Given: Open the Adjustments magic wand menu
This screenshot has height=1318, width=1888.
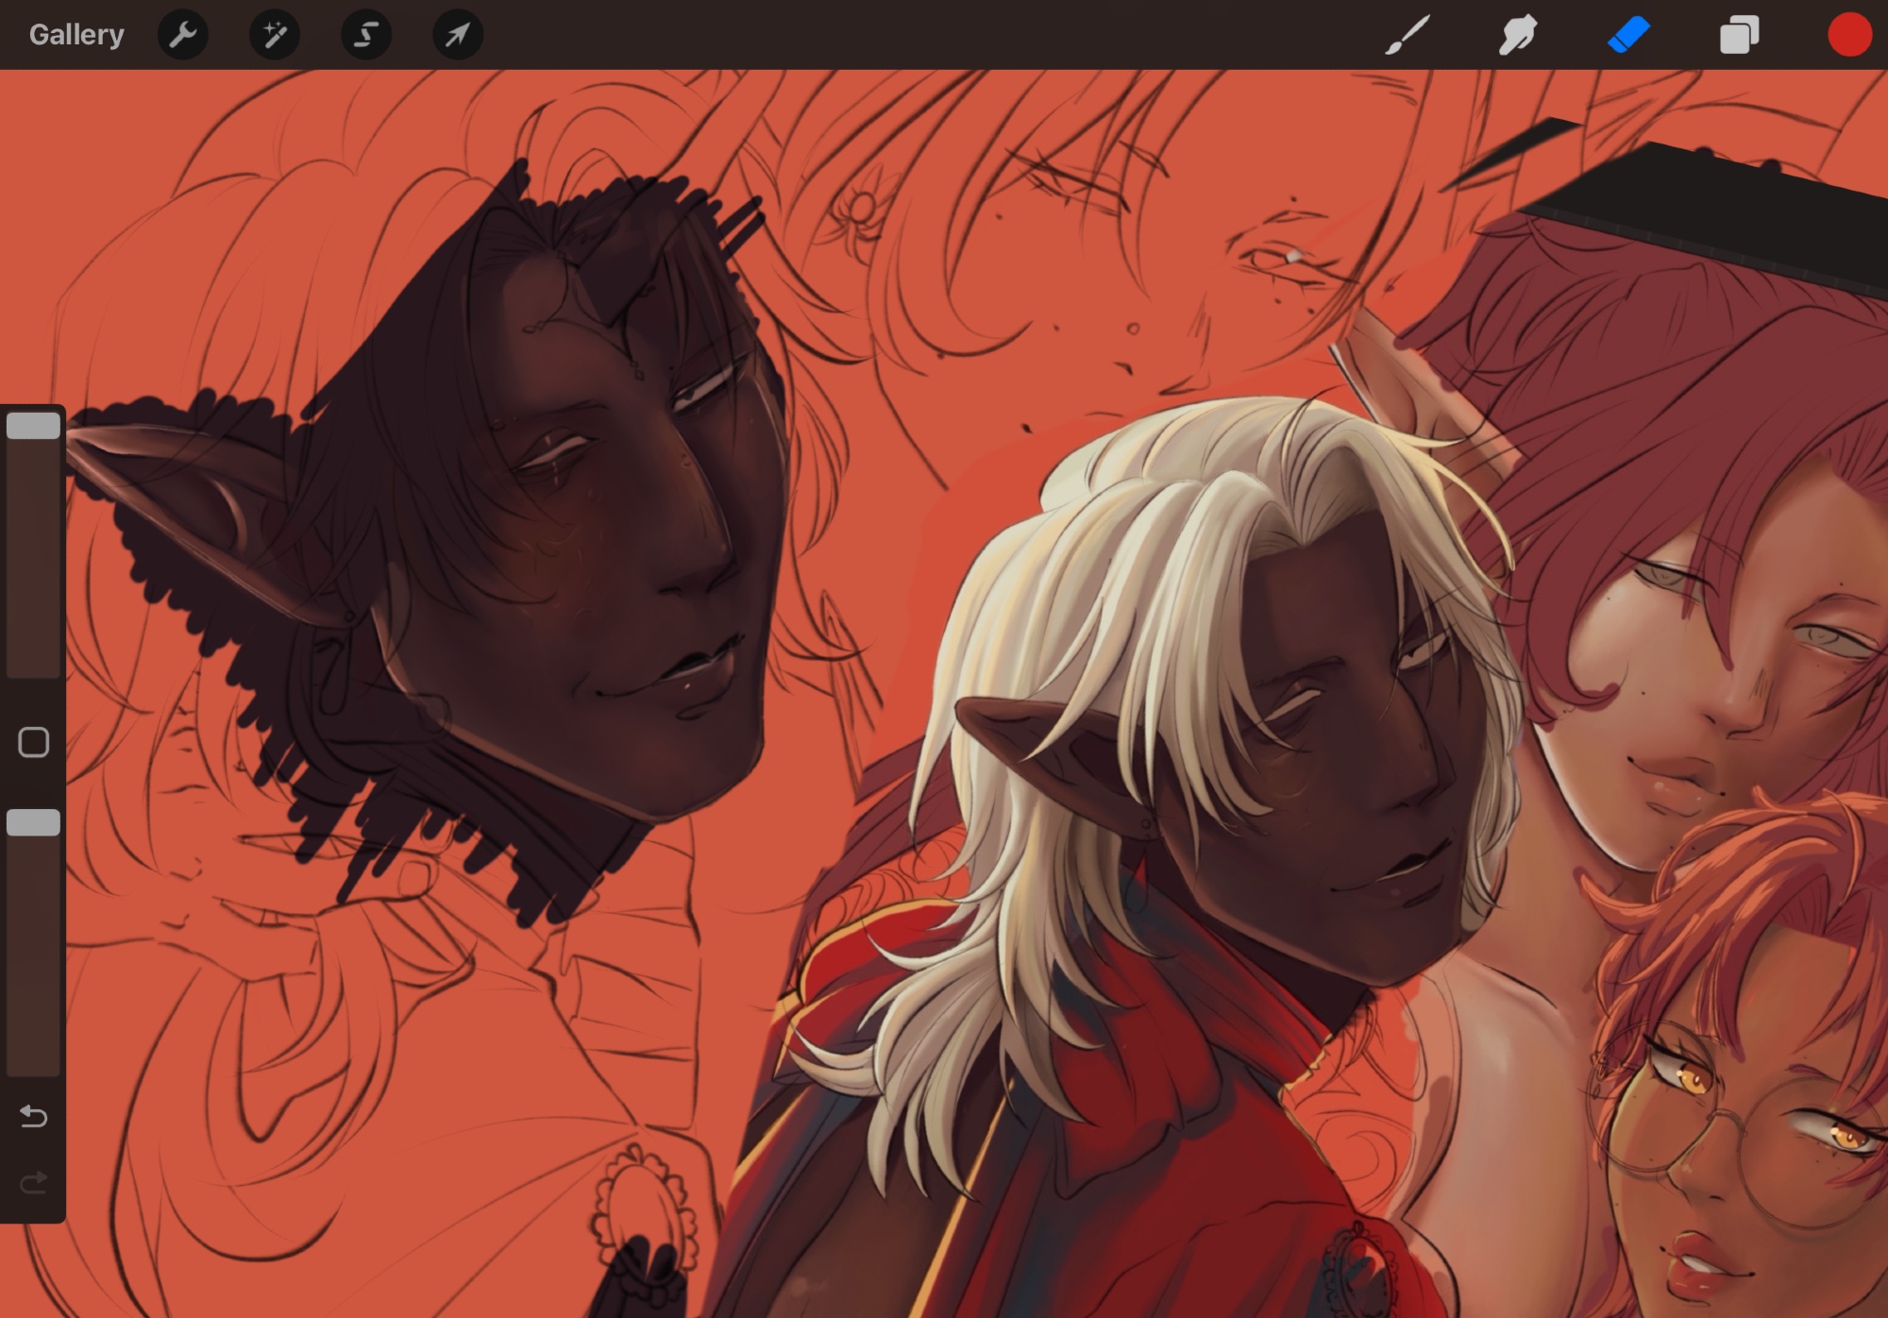Looking at the screenshot, I should pyautogui.click(x=274, y=35).
